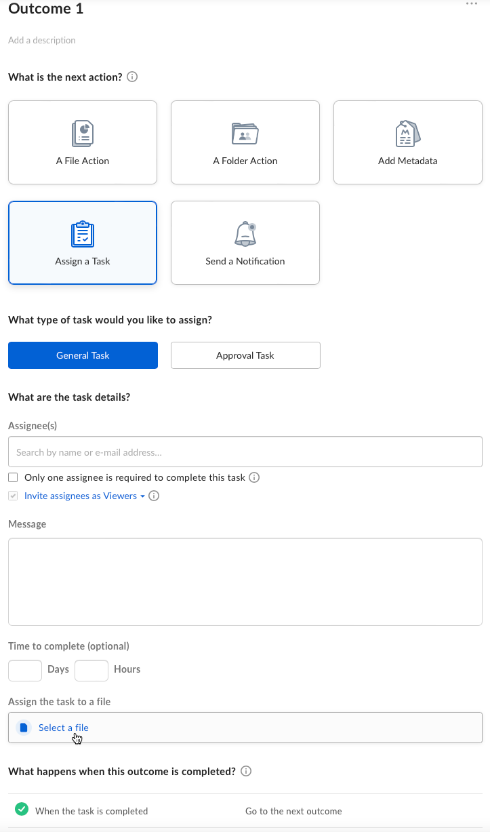Switch to General Task type
Screen dimensions: 490x832
(x=83, y=355)
